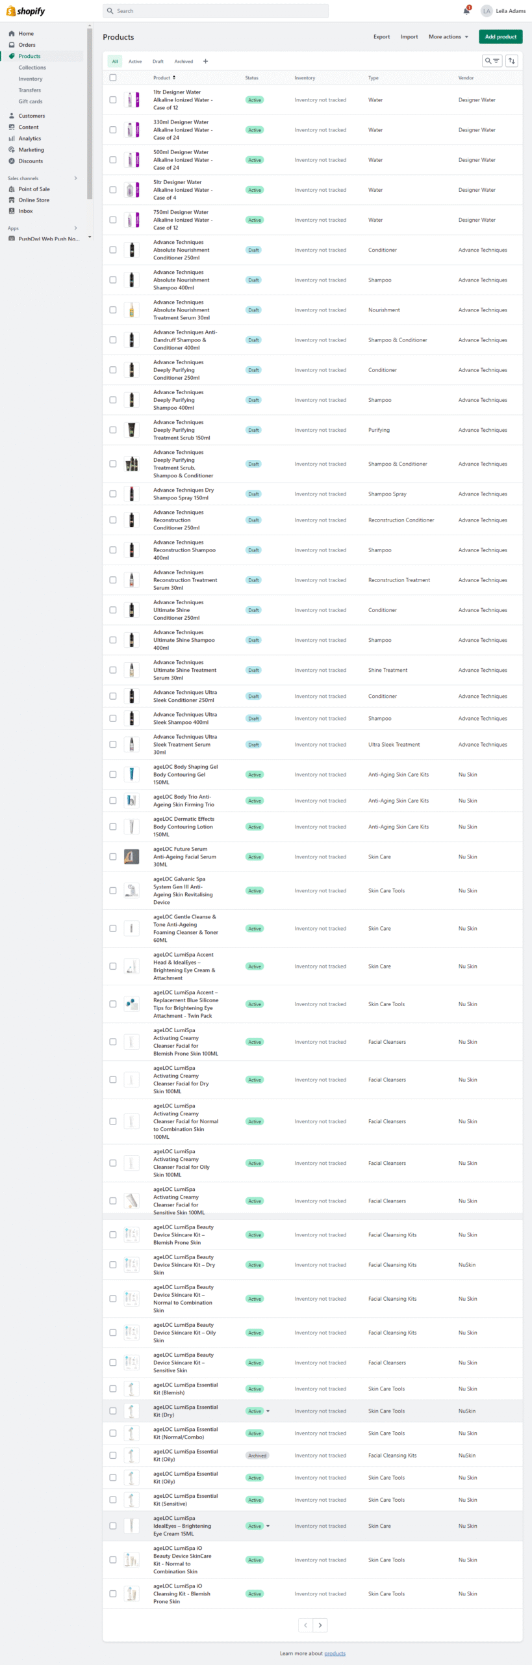Expand the Sales channels section
This screenshot has width=532, height=1665.
point(75,178)
